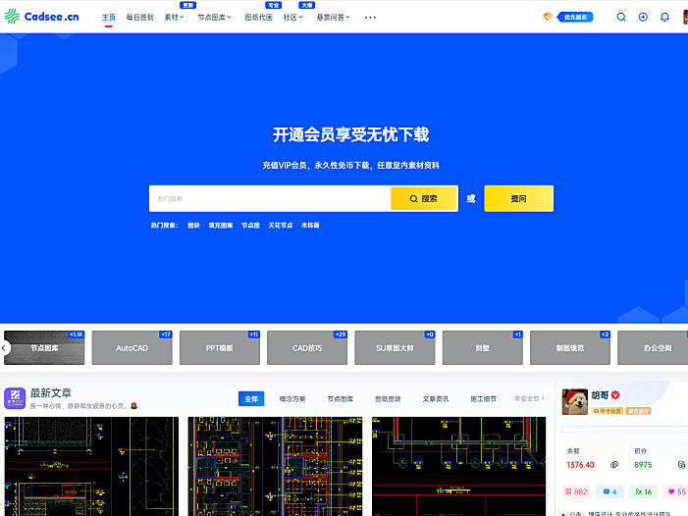Open the 别墅 category card

[482, 347]
